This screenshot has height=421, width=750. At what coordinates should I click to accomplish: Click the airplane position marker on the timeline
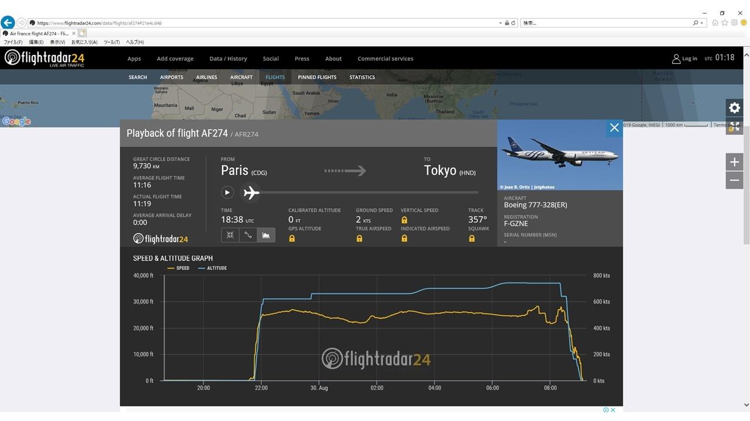point(251,192)
